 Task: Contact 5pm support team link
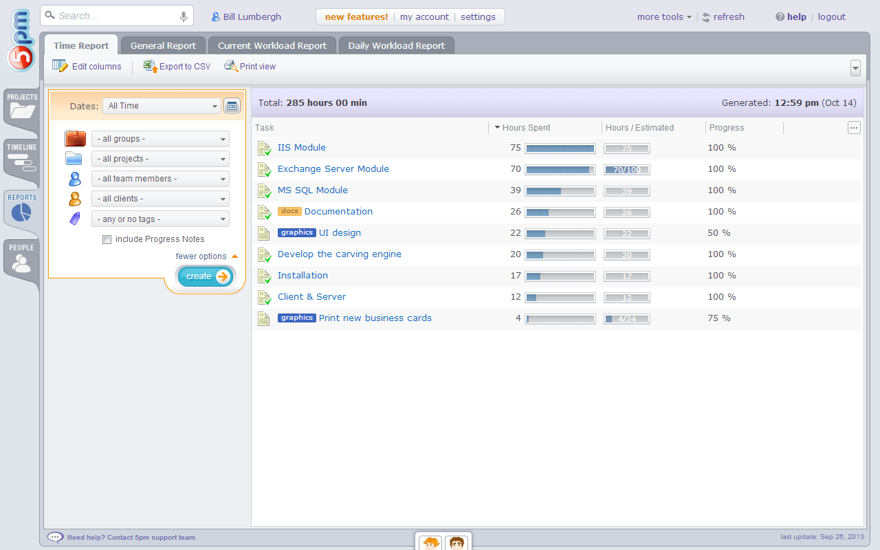(x=132, y=538)
